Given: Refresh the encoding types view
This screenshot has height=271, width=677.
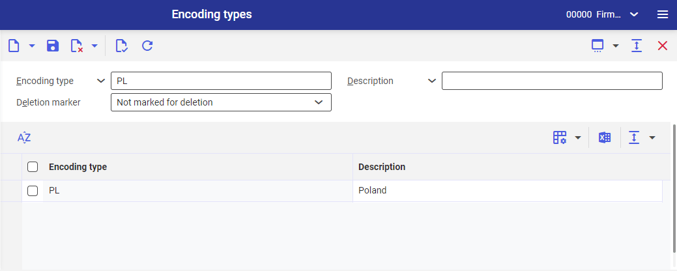Looking at the screenshot, I should point(147,46).
